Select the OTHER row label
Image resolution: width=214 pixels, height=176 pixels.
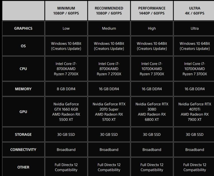23,167
